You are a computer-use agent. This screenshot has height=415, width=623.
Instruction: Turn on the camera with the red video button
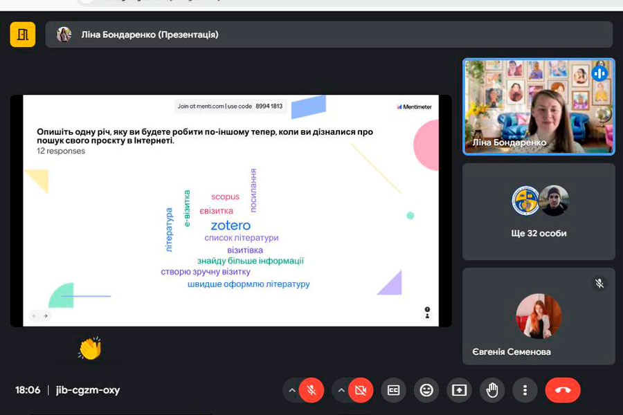[x=361, y=390]
